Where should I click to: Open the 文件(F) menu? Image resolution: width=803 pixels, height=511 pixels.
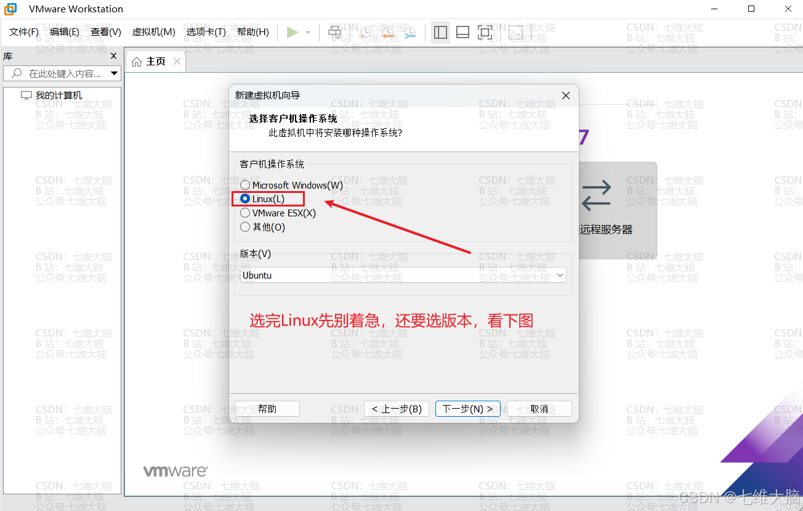[x=24, y=32]
